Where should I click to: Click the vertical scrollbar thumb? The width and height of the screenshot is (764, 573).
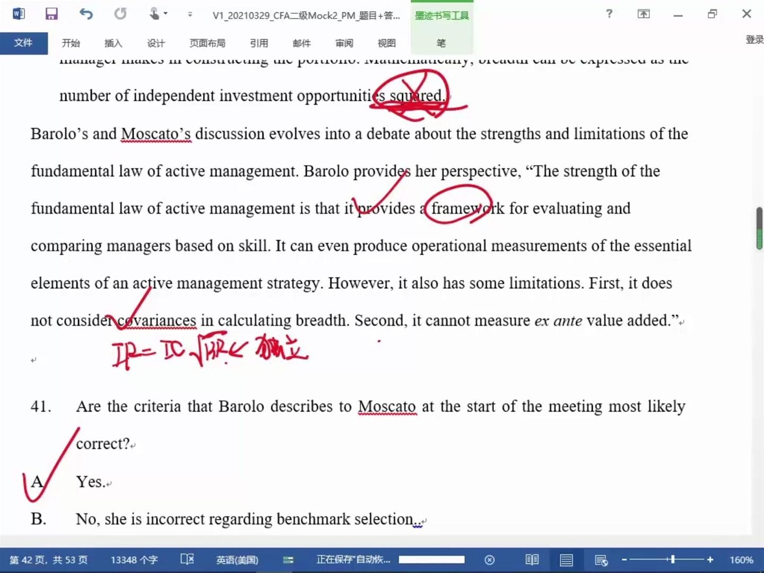pos(759,228)
